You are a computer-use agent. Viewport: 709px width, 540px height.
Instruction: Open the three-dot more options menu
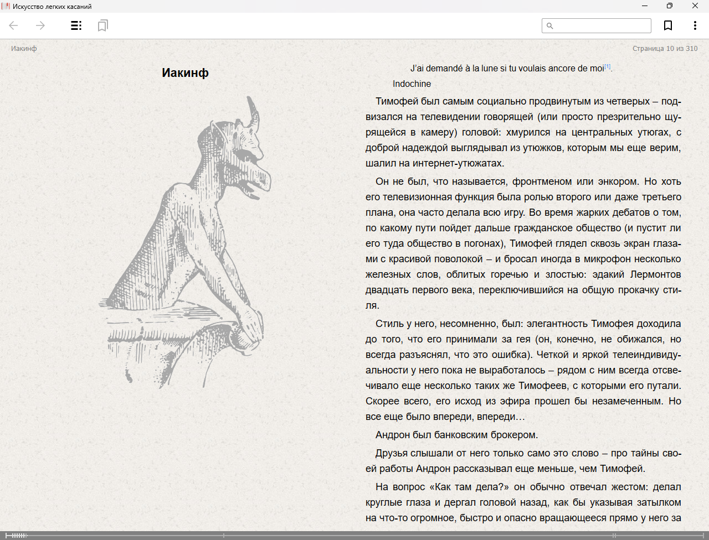click(695, 25)
